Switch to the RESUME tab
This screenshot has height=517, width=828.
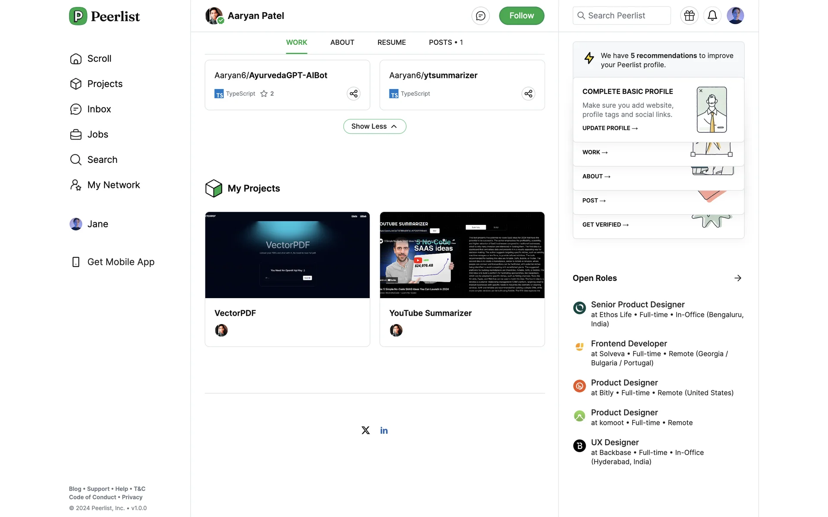point(391,42)
